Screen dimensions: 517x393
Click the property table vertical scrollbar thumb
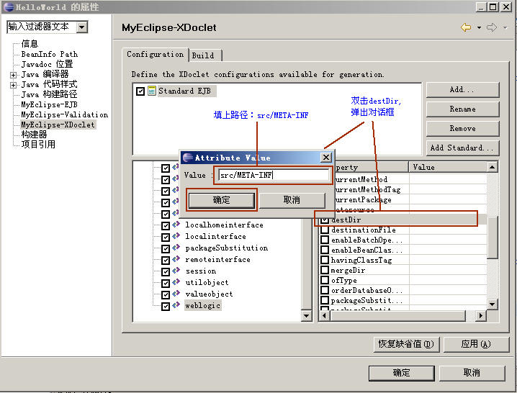point(492,237)
